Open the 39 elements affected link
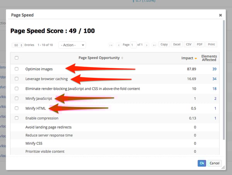The width and height of the screenshot is (232, 175). 214,69
